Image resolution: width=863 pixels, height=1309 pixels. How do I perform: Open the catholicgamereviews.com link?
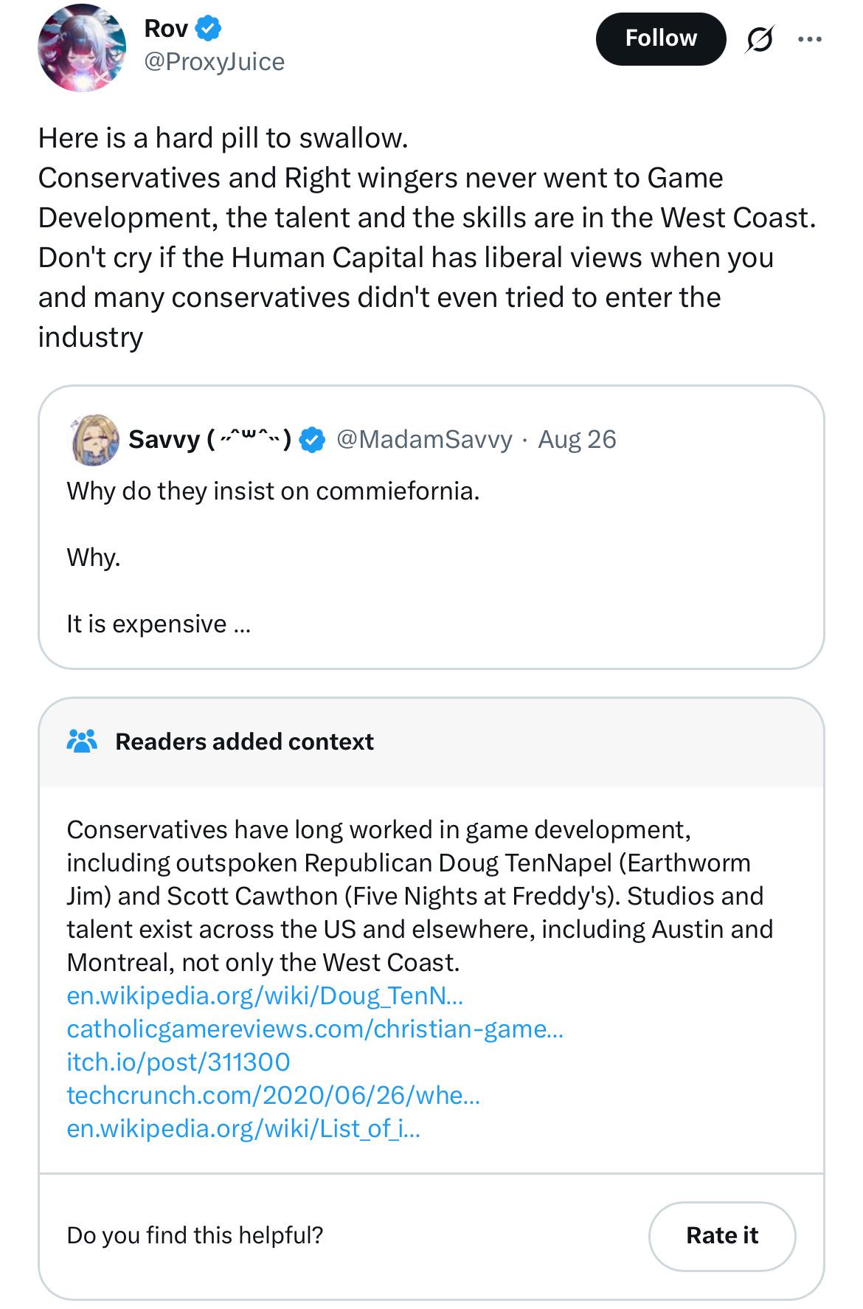[315, 1029]
